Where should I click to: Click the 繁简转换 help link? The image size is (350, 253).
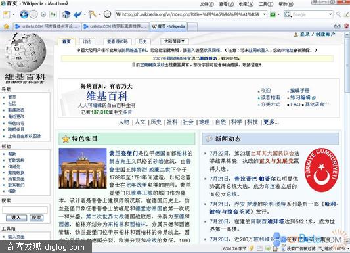coord(16,173)
